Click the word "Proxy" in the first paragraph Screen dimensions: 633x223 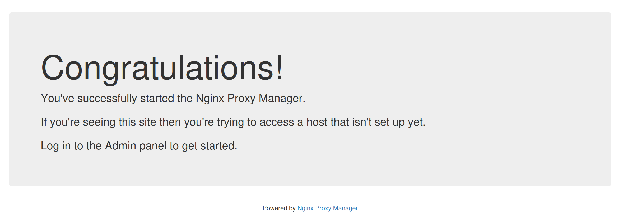pyautogui.click(x=241, y=98)
